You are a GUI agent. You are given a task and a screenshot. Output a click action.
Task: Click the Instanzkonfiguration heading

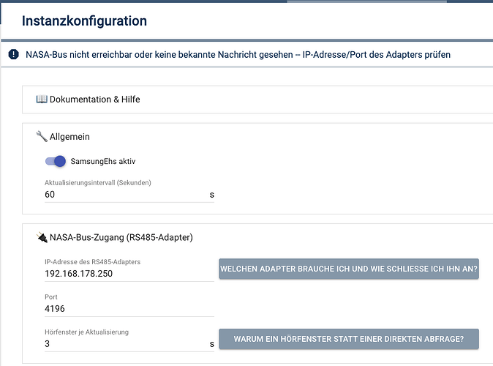(x=84, y=21)
